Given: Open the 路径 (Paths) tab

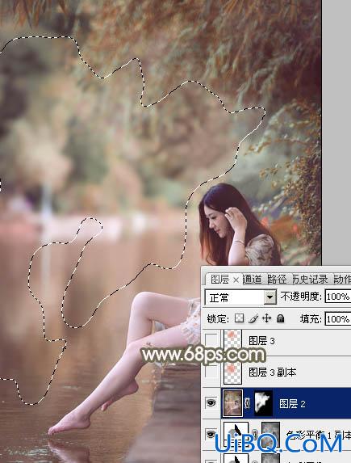Looking at the screenshot, I should pos(277,279).
